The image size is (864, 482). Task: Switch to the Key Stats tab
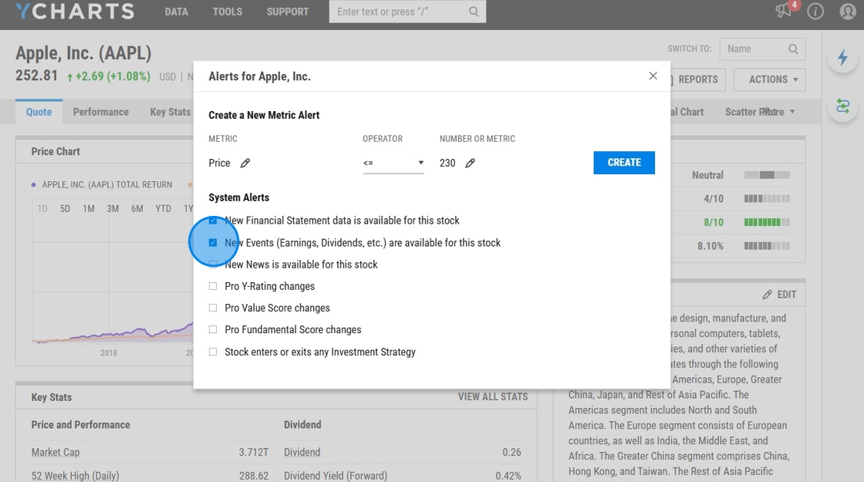tap(170, 112)
